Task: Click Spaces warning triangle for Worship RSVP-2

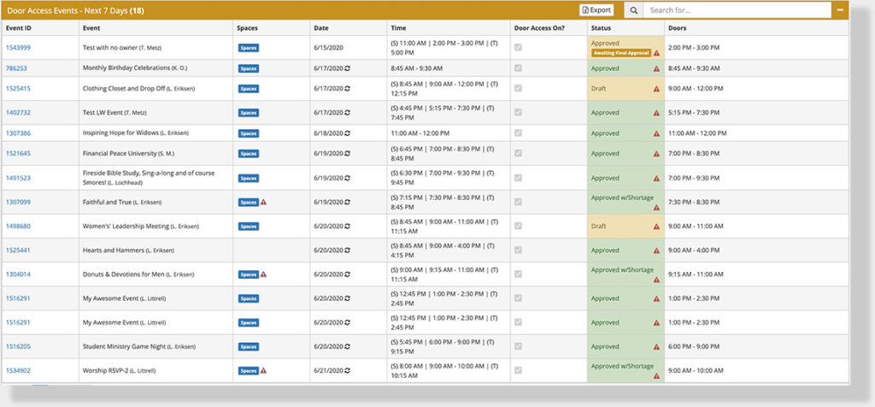Action: pyautogui.click(x=263, y=370)
